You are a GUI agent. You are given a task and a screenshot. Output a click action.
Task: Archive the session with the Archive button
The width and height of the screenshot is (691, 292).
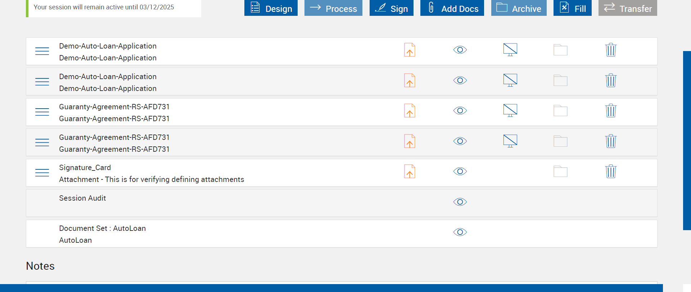519,8
